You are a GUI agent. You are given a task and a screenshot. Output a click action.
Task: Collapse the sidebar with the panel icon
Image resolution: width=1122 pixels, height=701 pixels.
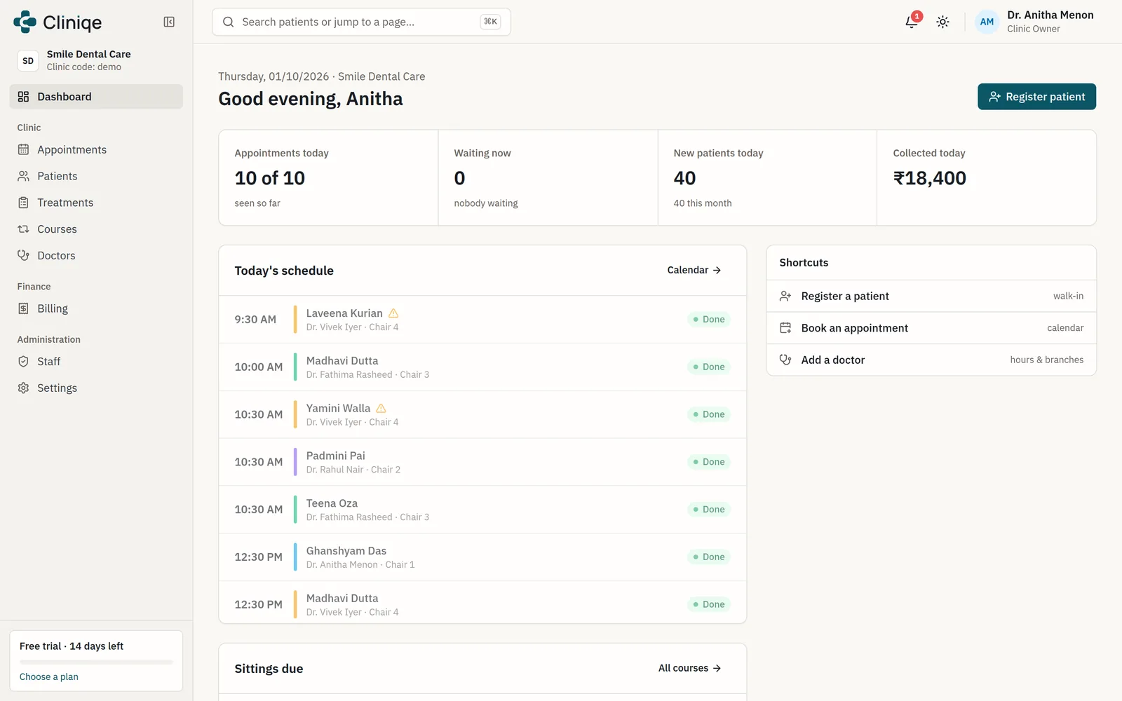tap(169, 22)
